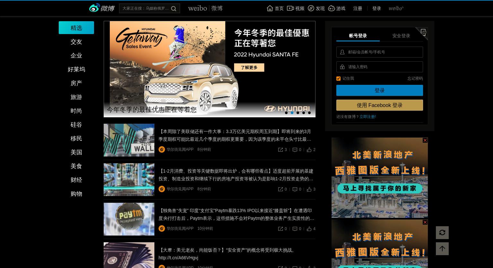
Task: Click repost icon on 1-2月消费 post
Action: pyautogui.click(x=281, y=189)
